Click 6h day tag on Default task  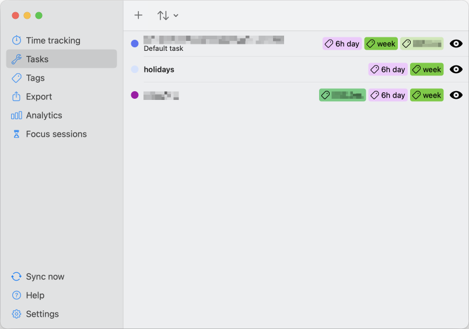(342, 44)
